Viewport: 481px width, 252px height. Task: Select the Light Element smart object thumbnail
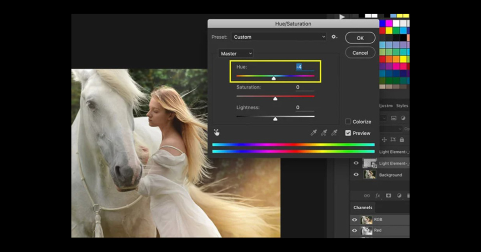pos(369,163)
